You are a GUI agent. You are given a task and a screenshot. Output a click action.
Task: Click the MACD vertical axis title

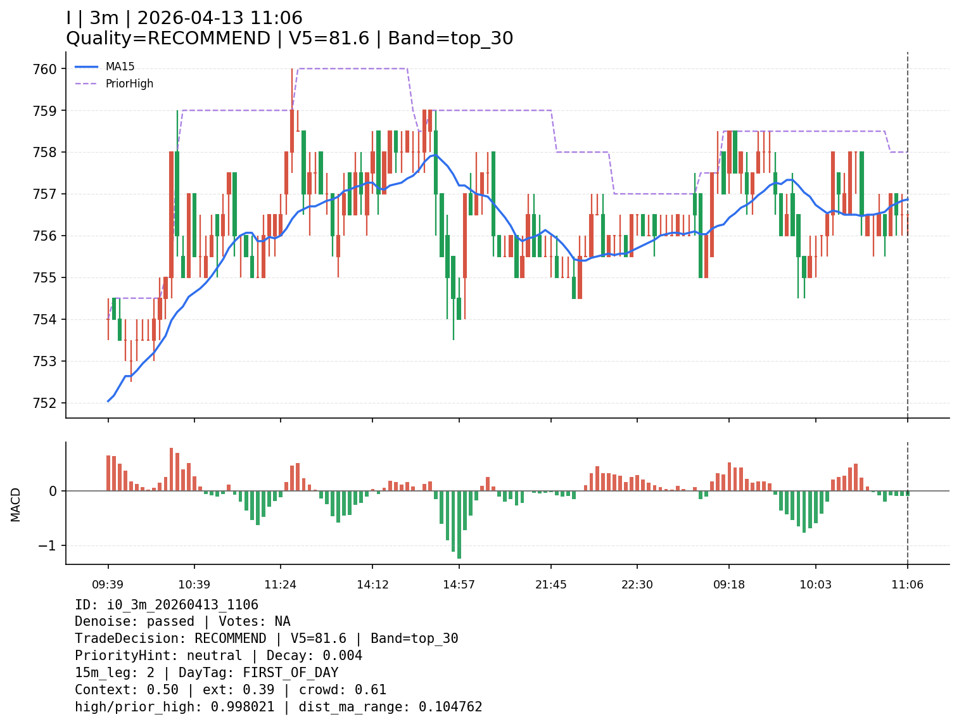[16, 504]
